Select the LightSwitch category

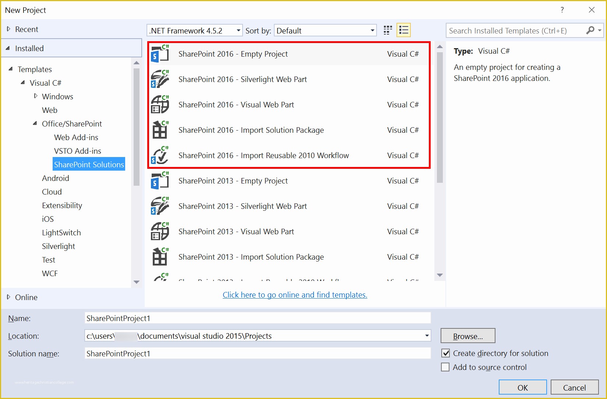tap(61, 232)
